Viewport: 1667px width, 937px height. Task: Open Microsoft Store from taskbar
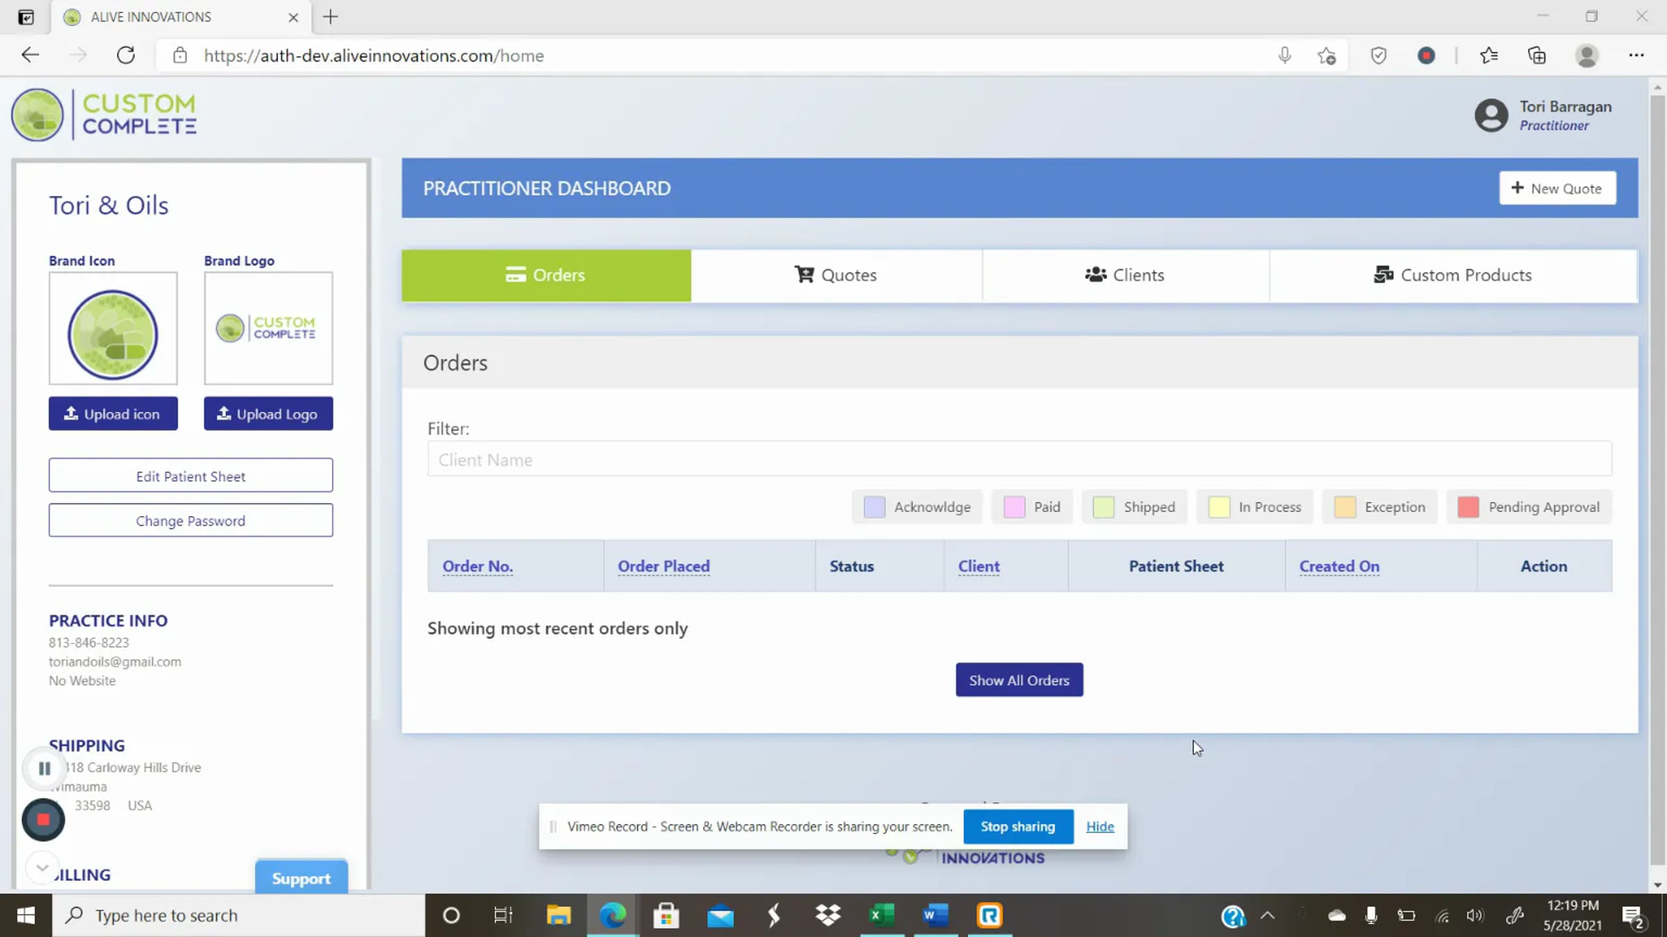tap(666, 915)
